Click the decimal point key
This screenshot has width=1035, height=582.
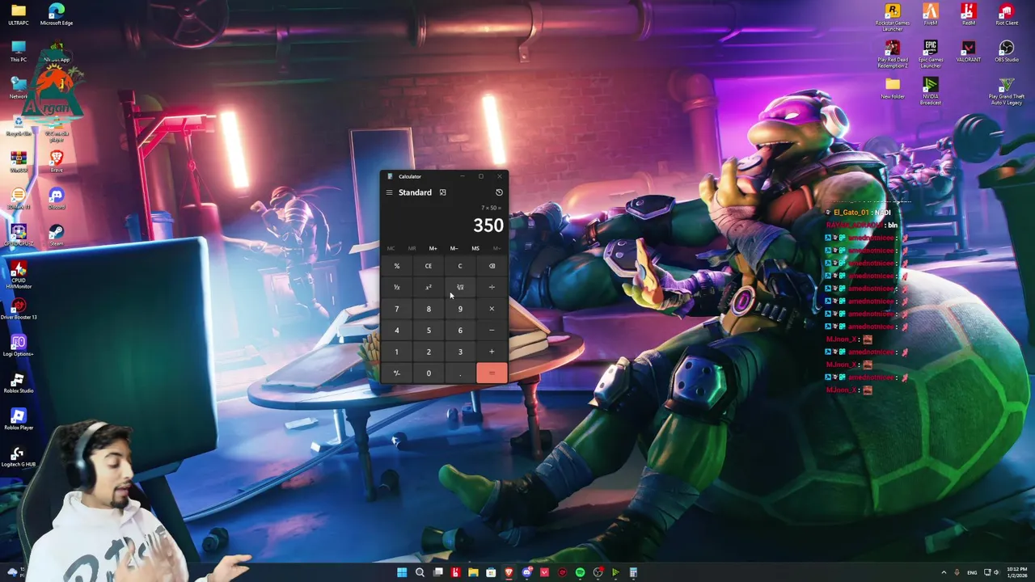(460, 373)
